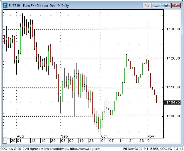Click the 09 date marker on time axis
The image size is (184, 151).
tap(71, 141)
